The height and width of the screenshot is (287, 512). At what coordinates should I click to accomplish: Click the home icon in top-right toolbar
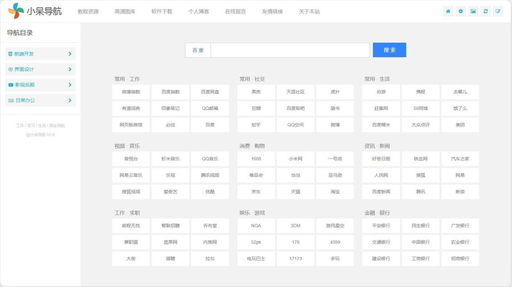pyautogui.click(x=449, y=12)
